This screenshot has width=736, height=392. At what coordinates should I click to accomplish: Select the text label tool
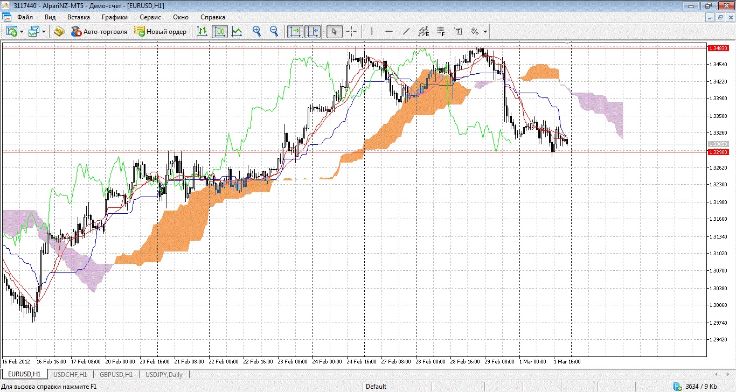(458, 31)
